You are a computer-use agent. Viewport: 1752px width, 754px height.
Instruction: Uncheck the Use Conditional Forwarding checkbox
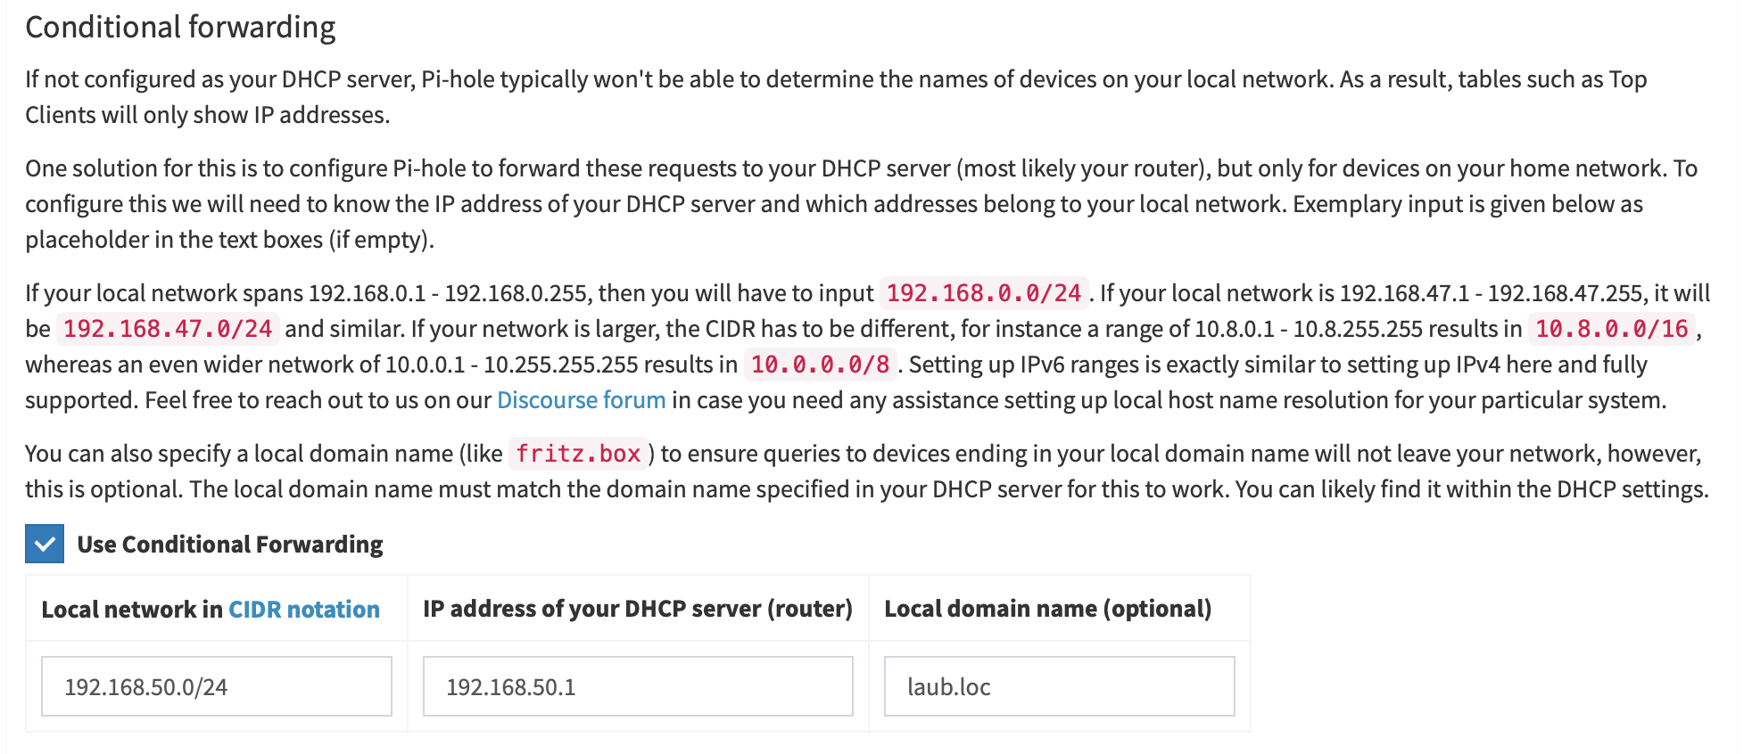coord(45,544)
